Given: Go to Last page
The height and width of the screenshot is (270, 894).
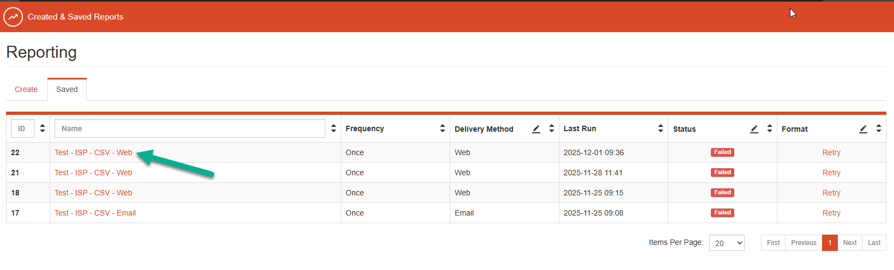Looking at the screenshot, I should click(874, 243).
